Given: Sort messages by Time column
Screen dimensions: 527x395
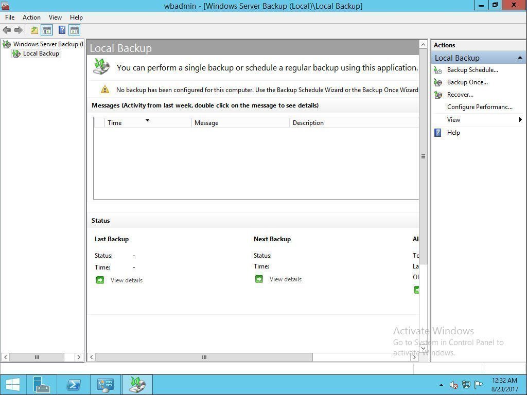Looking at the screenshot, I should point(148,122).
